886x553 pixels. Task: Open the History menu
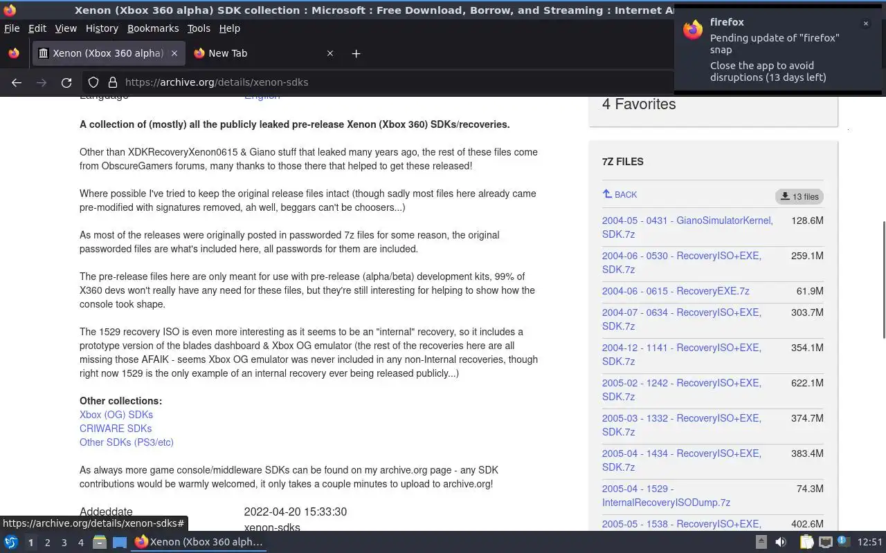102,28
